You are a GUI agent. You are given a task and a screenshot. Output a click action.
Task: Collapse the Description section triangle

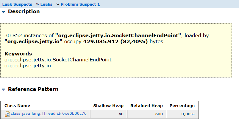pyautogui.click(x=4, y=12)
